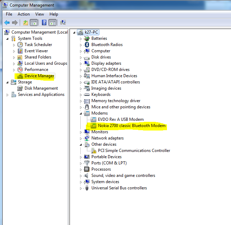231x225 pixels.
Task: Expand the Portable Devices category arrow
Action: [81, 157]
